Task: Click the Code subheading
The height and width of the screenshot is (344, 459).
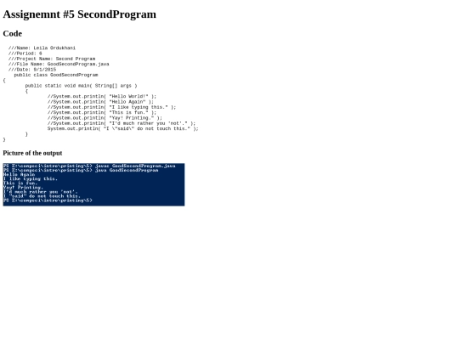Action: click(x=12, y=34)
